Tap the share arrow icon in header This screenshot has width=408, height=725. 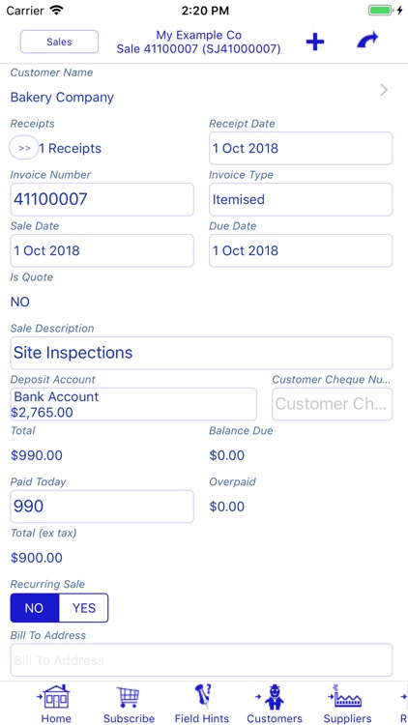pyautogui.click(x=367, y=41)
